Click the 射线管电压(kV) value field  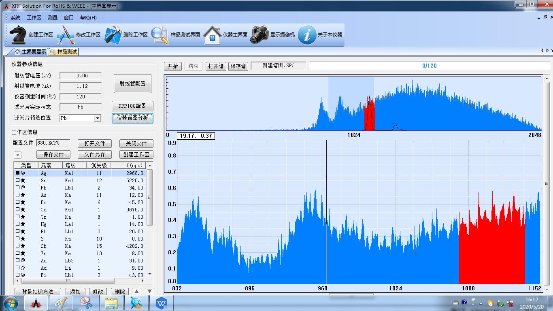(81, 76)
